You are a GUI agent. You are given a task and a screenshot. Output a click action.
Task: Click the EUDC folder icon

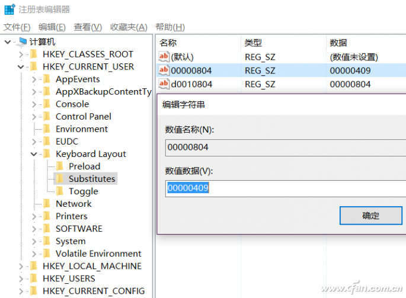tap(47, 142)
